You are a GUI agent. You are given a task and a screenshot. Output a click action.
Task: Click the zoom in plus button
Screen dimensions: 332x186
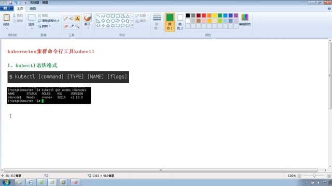pyautogui.click(x=329, y=176)
